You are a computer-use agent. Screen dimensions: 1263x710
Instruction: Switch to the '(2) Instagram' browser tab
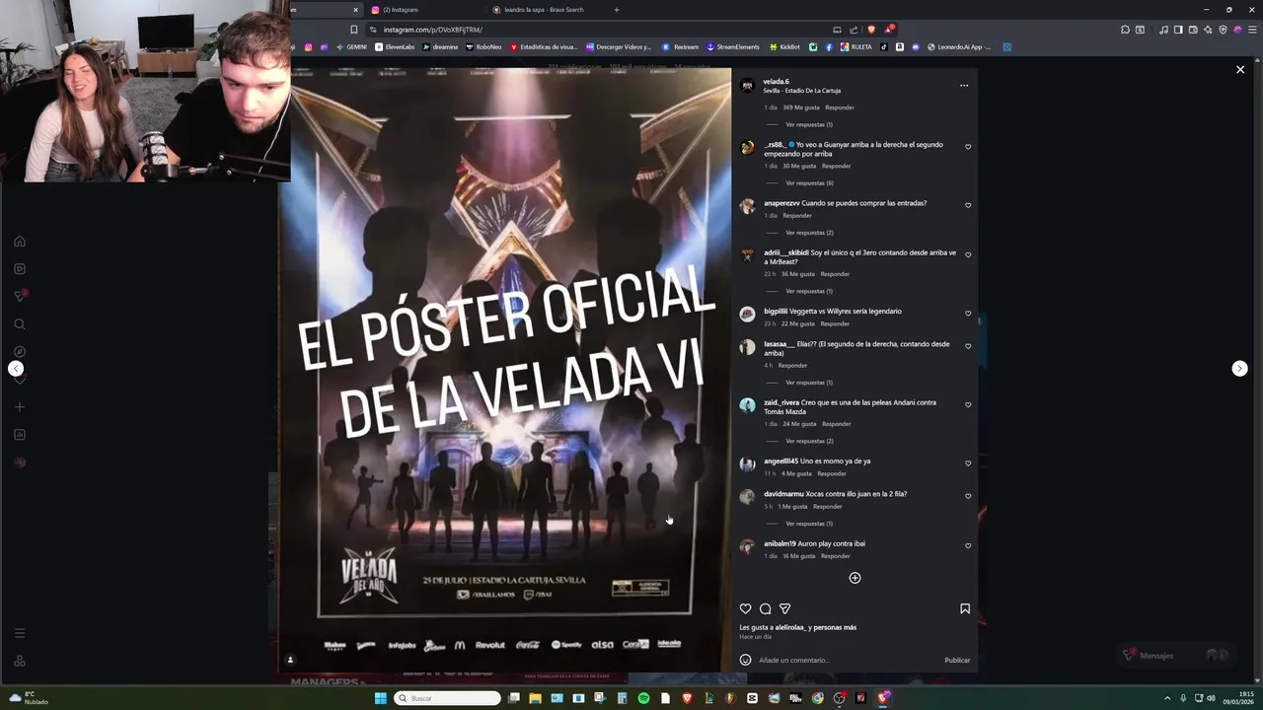coord(424,10)
